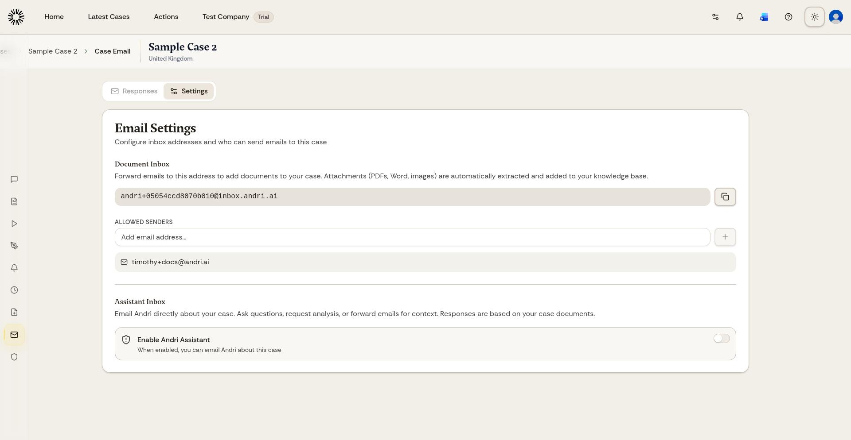851x440 pixels.
Task: Switch to the Responses tab
Action: tap(134, 91)
